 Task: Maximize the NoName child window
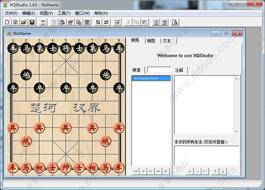pyautogui.click(x=226, y=33)
